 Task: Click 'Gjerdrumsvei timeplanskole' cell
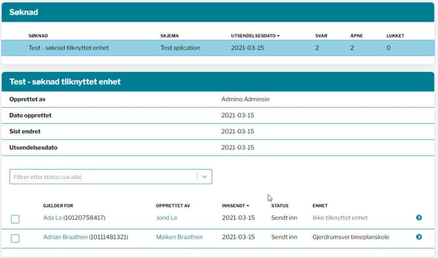(351, 237)
